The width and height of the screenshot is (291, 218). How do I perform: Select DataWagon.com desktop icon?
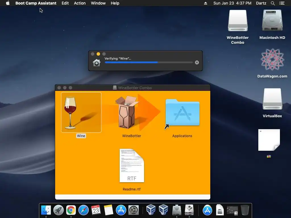coord(272,60)
